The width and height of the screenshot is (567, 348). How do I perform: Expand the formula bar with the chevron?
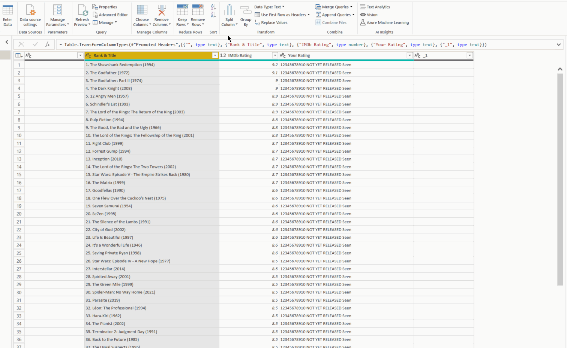point(558,45)
